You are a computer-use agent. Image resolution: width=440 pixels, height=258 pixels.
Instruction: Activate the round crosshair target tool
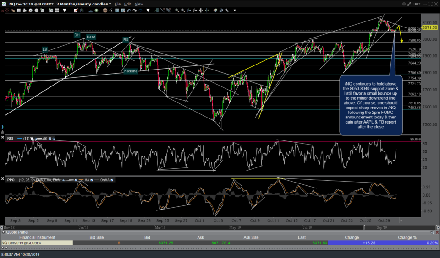coord(105,11)
